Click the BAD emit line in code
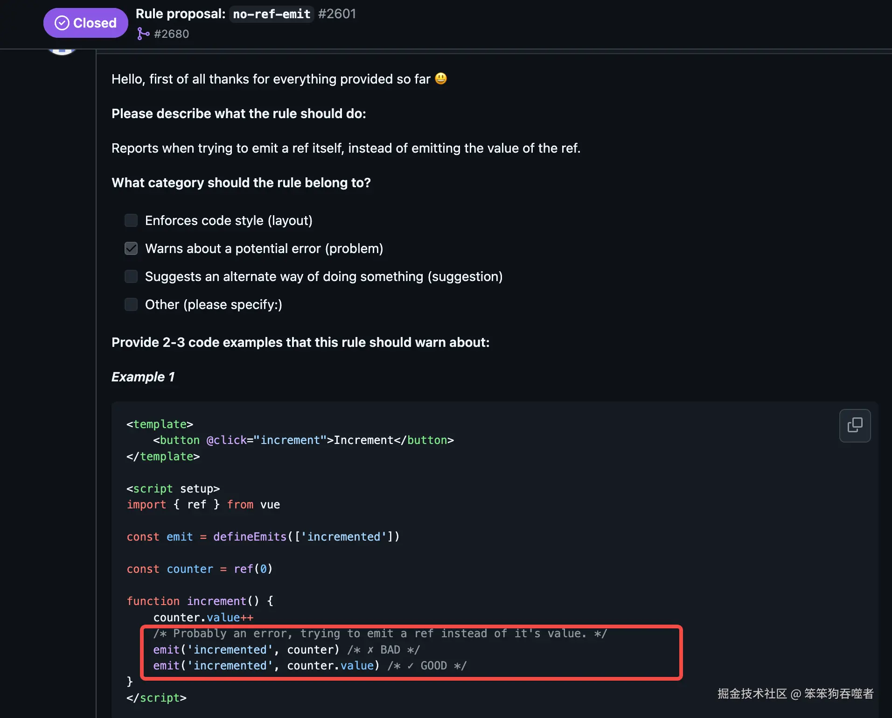The image size is (892, 718). (246, 649)
